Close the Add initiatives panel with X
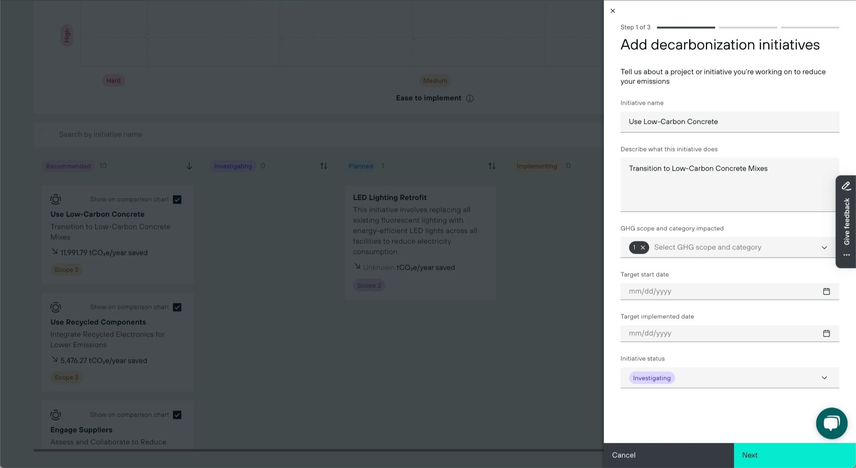This screenshot has width=856, height=468. (x=612, y=11)
